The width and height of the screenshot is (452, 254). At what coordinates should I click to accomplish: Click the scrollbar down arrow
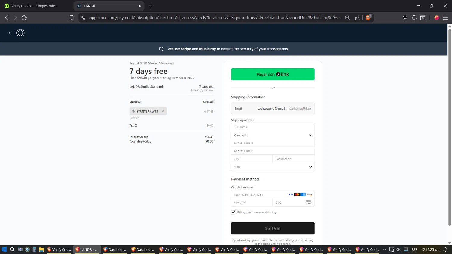point(450,243)
